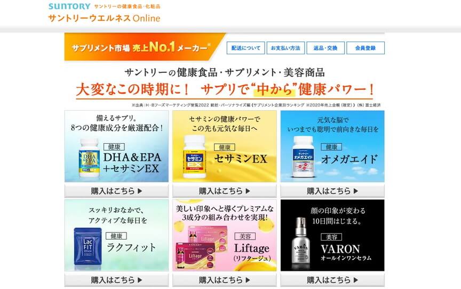Click the DHA&EPA bottle image
The height and width of the screenshot is (289, 461).
90,159
